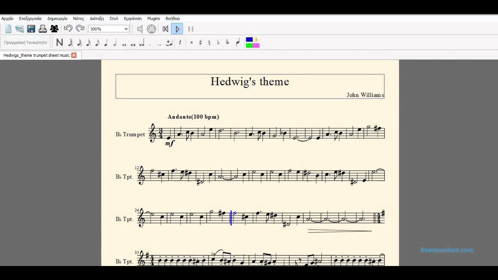The height and width of the screenshot is (280, 498).
Task: Click the tie notes icon
Action: [169, 43]
